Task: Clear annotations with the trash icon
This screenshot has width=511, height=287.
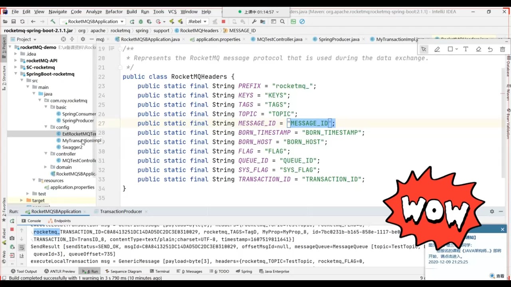Action: (x=503, y=49)
